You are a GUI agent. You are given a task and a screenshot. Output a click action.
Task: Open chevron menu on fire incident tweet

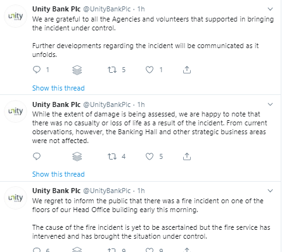pyautogui.click(x=270, y=191)
